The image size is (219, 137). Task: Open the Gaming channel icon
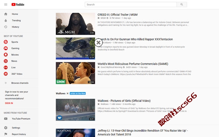coord(6,48)
